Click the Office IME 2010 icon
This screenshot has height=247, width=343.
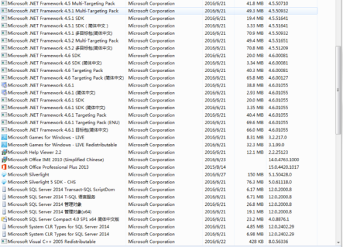(4, 160)
